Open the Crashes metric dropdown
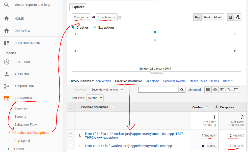Image resolution: width=248 pixels, height=152 pixels. click(81, 17)
